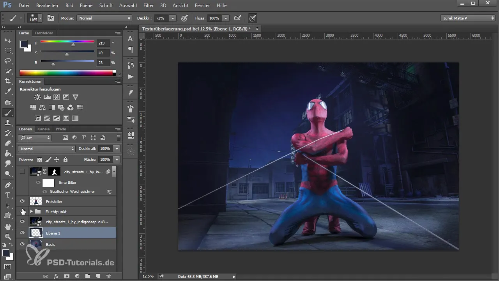Toggle pressure control for brush size

tap(253, 18)
